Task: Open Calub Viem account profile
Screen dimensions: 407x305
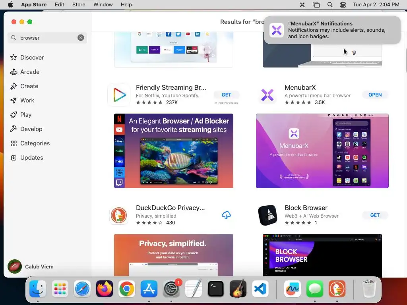Action: [31, 266]
